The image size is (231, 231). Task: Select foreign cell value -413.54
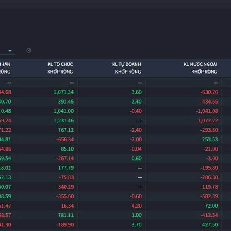tap(209, 215)
